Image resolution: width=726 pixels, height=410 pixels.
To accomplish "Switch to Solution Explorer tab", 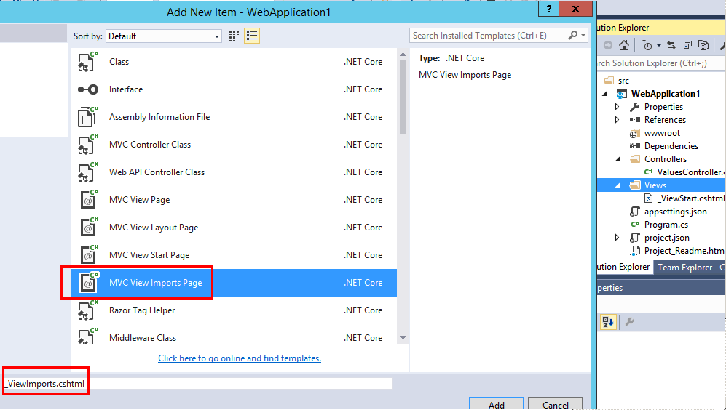I will pos(624,267).
